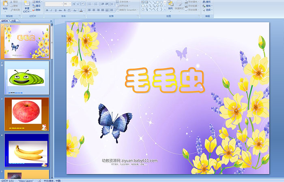This screenshot has width=284, height=182.
Task: Select the Arrow line shape
Action: point(154,2)
